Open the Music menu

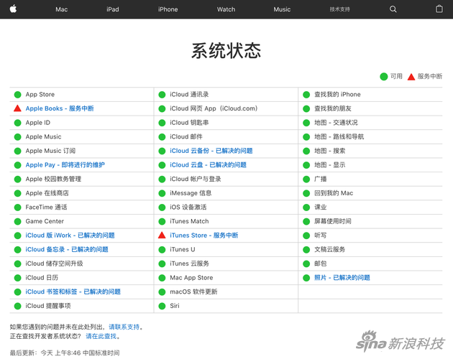pos(282,9)
